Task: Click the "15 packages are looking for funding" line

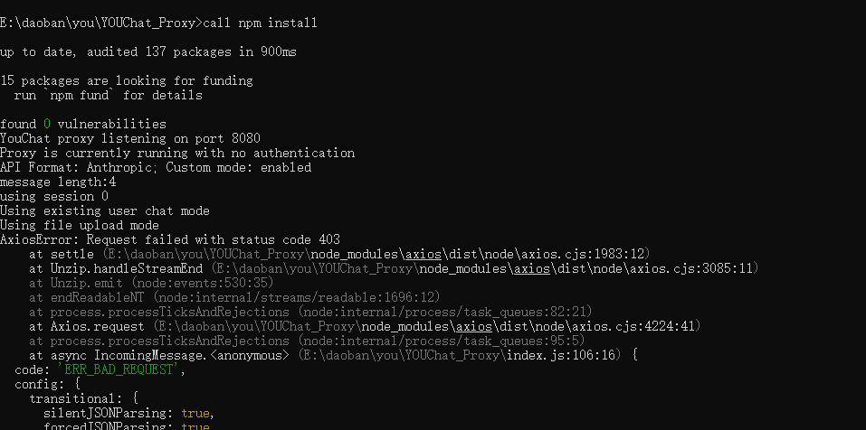Action: (x=126, y=80)
